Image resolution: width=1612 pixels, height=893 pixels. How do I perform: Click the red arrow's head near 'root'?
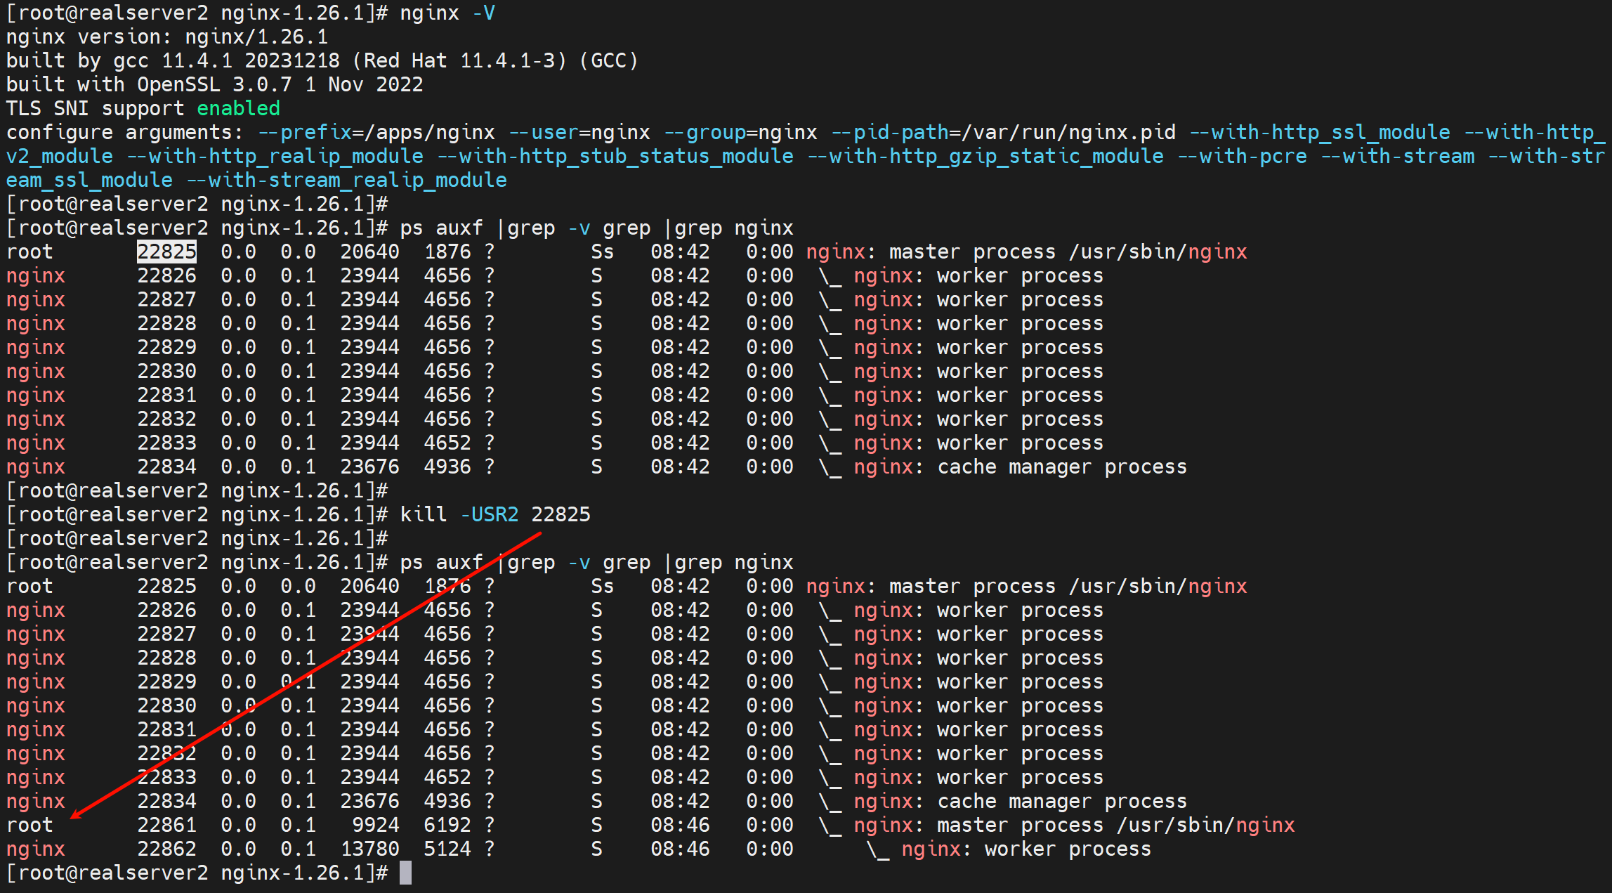click(76, 816)
